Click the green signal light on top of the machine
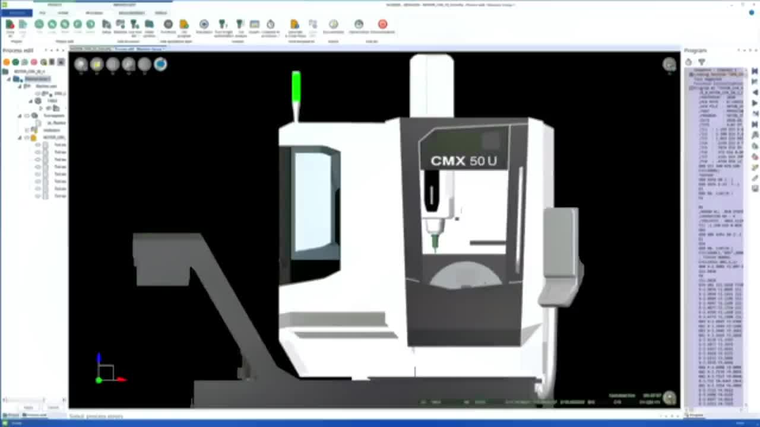The height and width of the screenshot is (427, 760). 296,86
